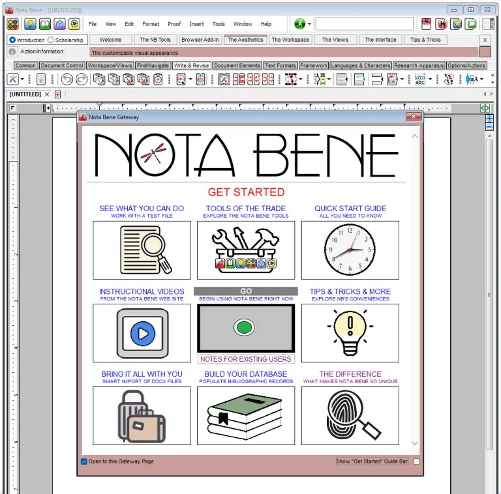The width and height of the screenshot is (501, 494).
Task: Open the Insert menu
Action: [x=196, y=24]
